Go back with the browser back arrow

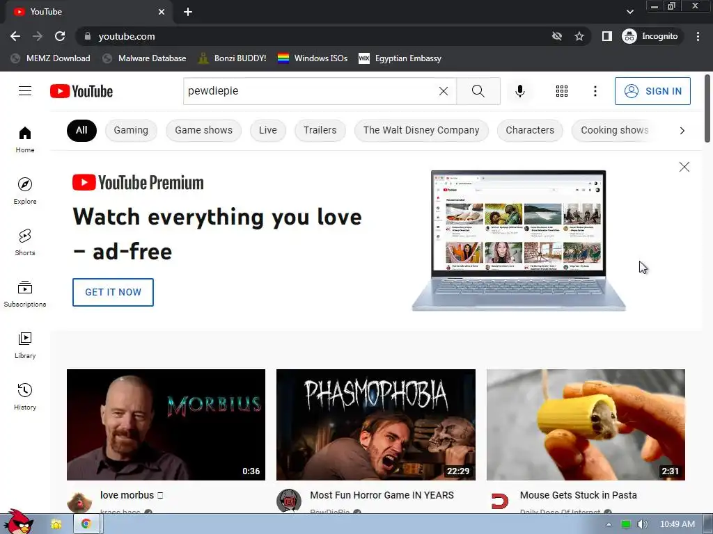15,36
